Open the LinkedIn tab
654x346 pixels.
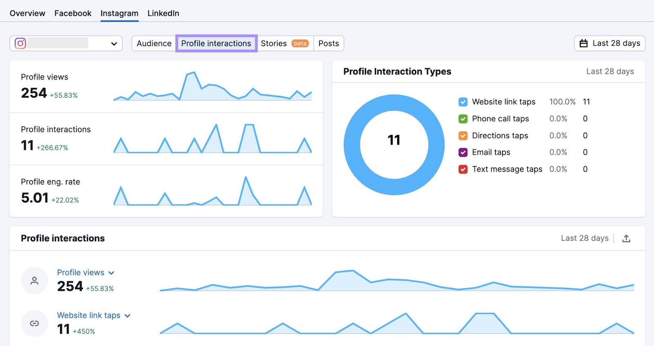163,13
